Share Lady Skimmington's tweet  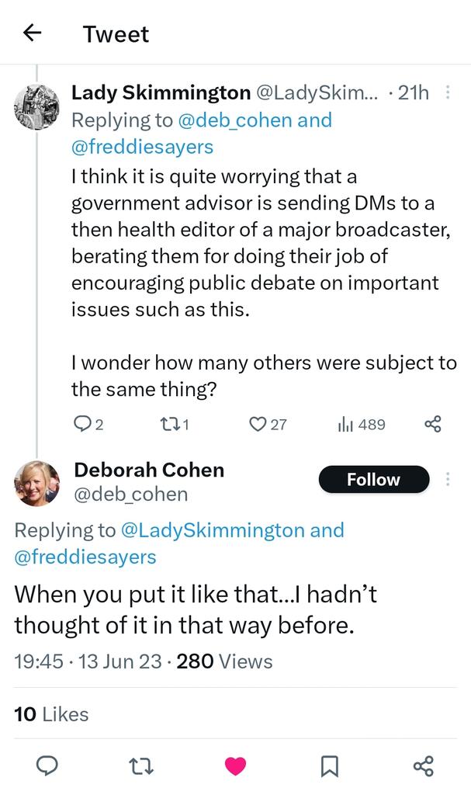tap(432, 424)
